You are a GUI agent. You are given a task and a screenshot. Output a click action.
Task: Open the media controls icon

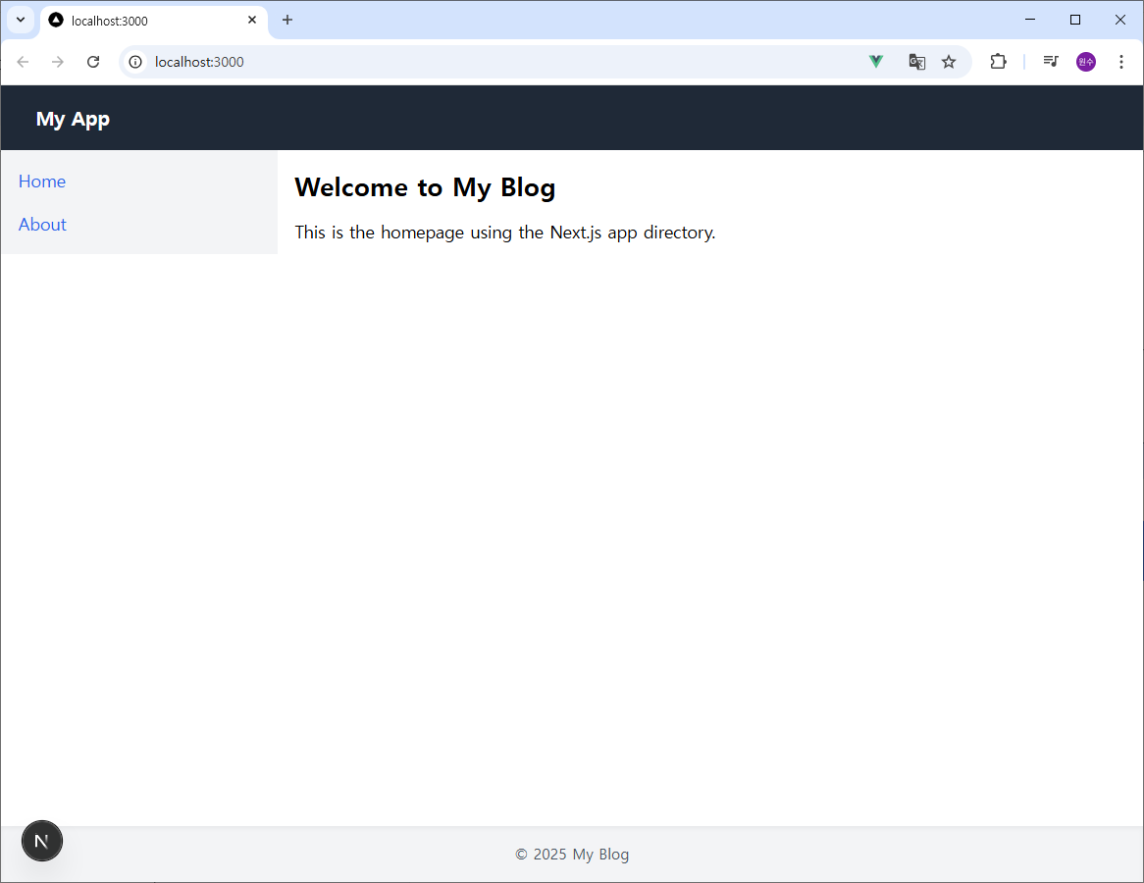(x=1051, y=61)
